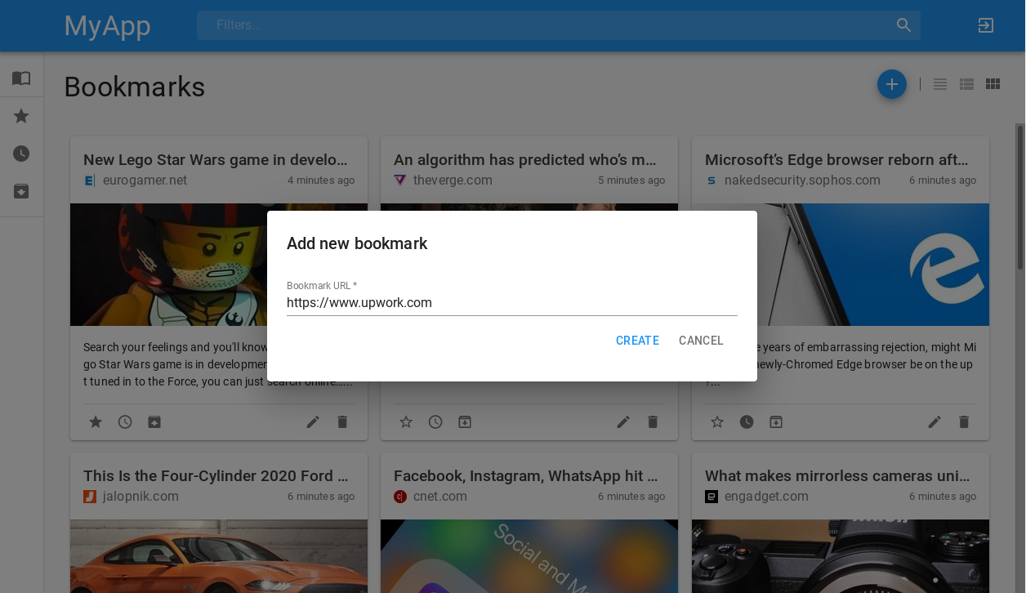Click the page vertical scrollbar
The width and height of the screenshot is (1026, 593).
1020,196
